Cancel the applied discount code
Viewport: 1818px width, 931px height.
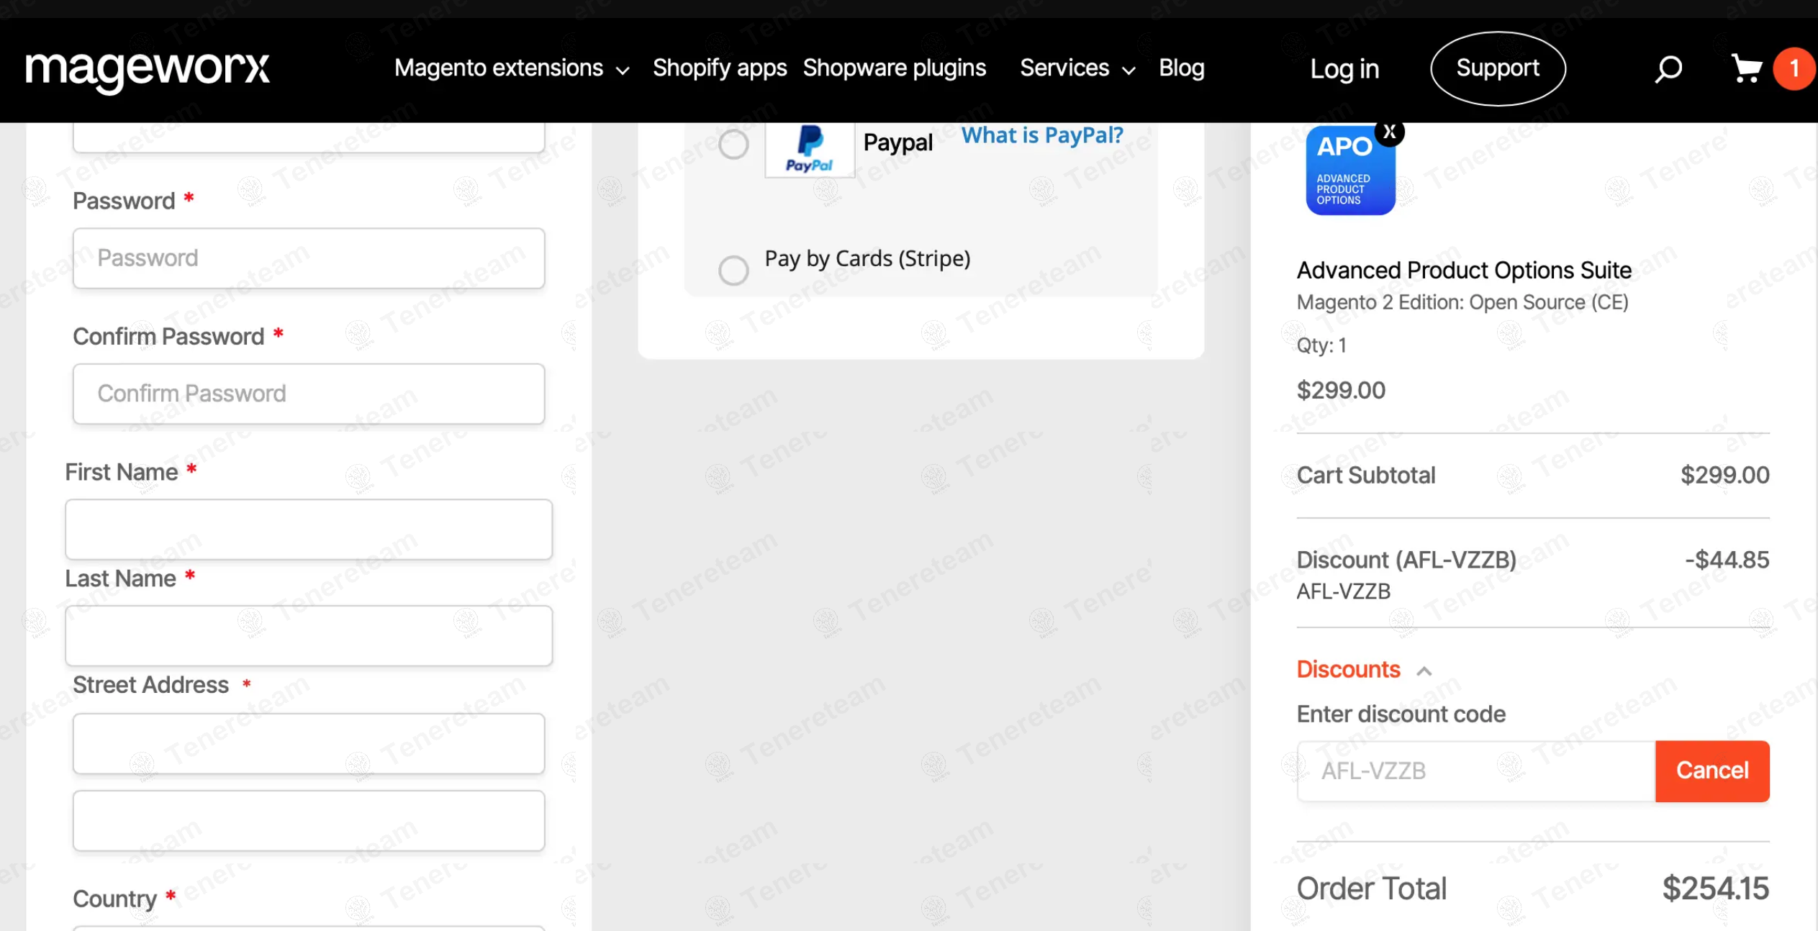coord(1712,771)
